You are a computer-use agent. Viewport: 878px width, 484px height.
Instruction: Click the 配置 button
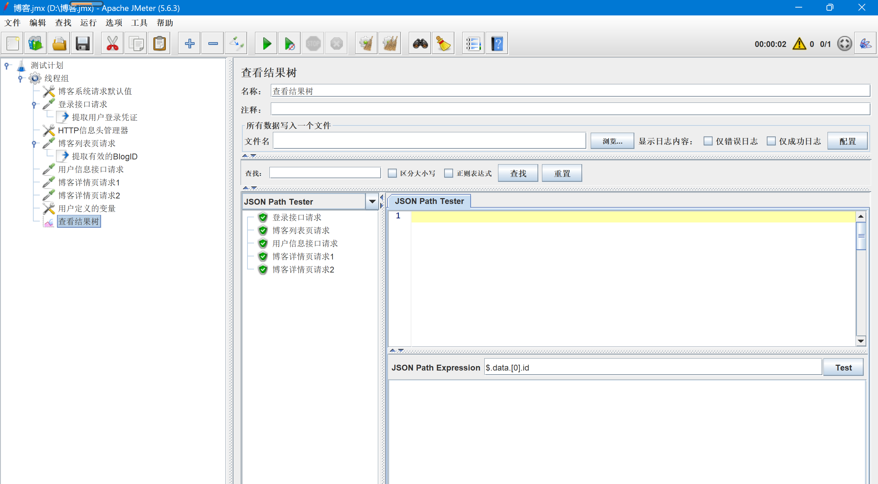847,141
